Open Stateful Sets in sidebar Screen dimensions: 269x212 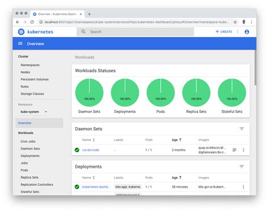(30, 192)
